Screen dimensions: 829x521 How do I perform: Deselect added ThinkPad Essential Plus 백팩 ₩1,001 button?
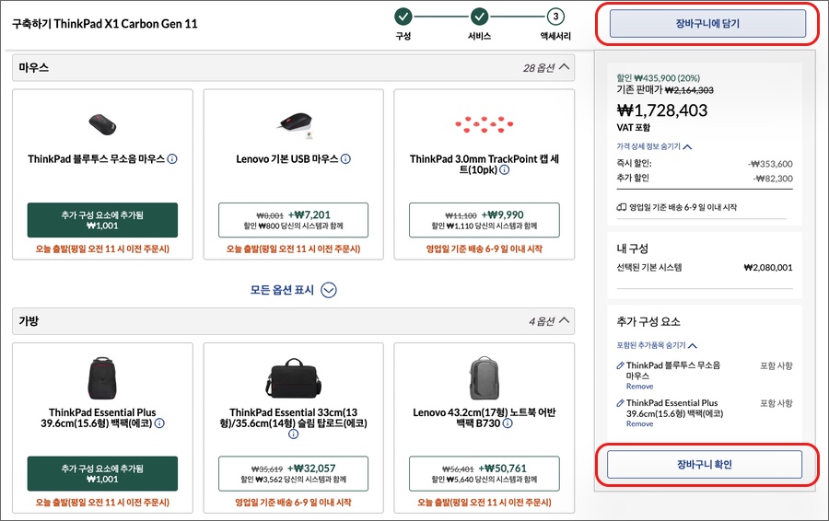pos(102,474)
